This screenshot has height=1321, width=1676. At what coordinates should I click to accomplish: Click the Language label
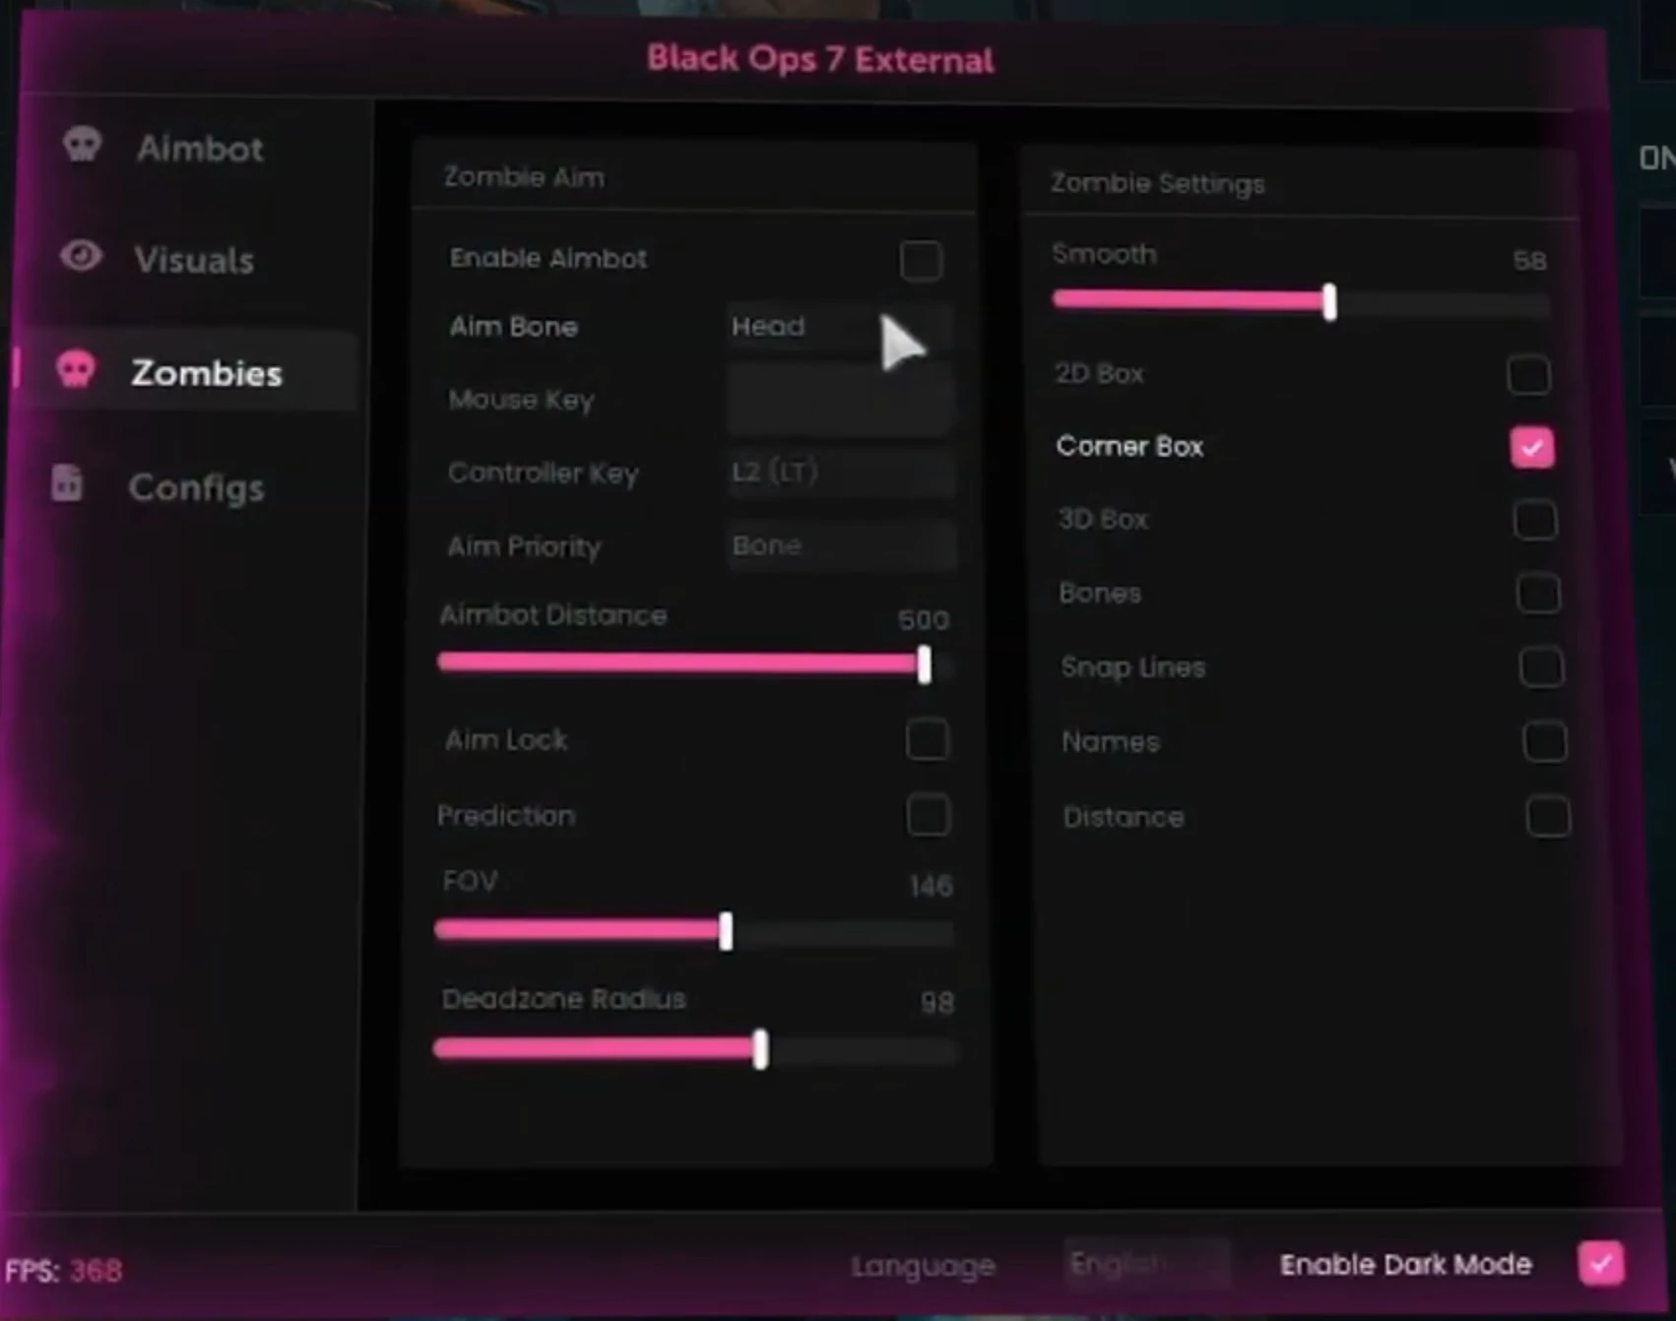tap(924, 1266)
